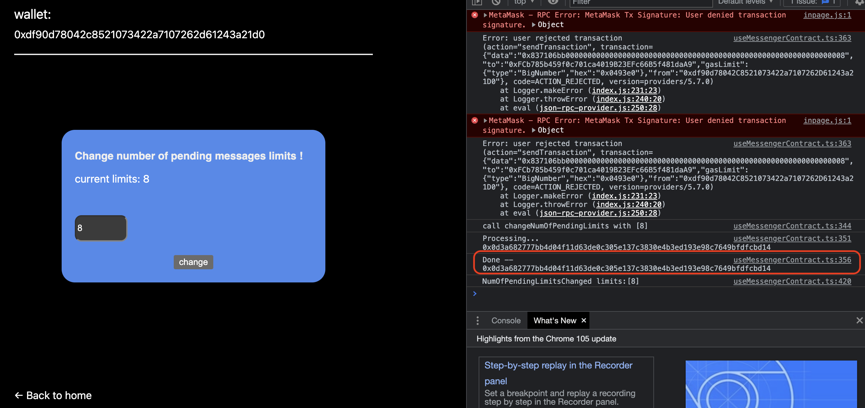Click the 'Processing...' log line

click(510, 238)
